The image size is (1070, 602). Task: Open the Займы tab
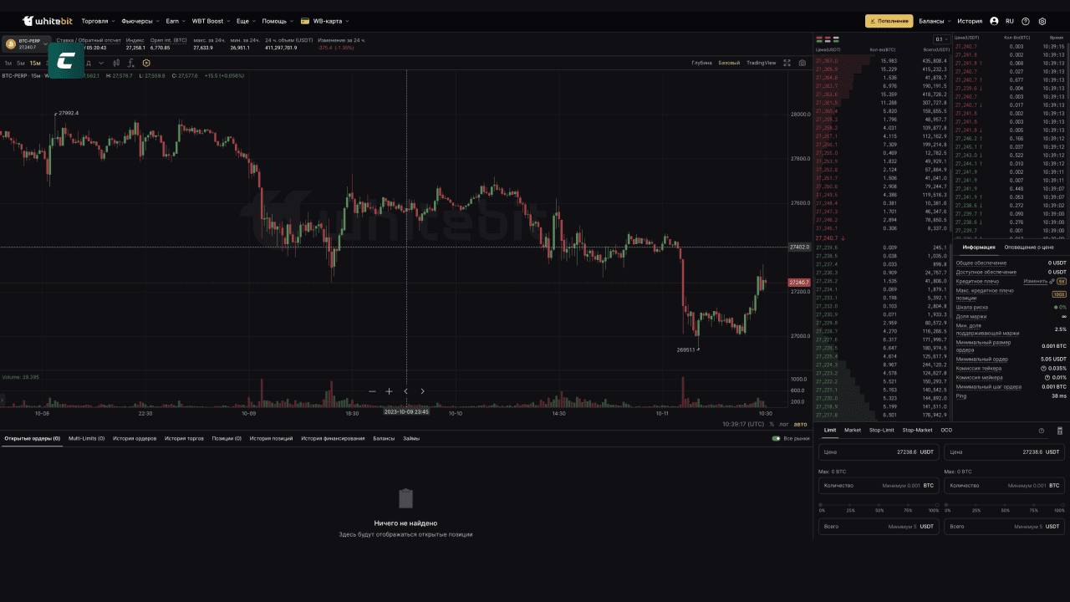tap(411, 438)
